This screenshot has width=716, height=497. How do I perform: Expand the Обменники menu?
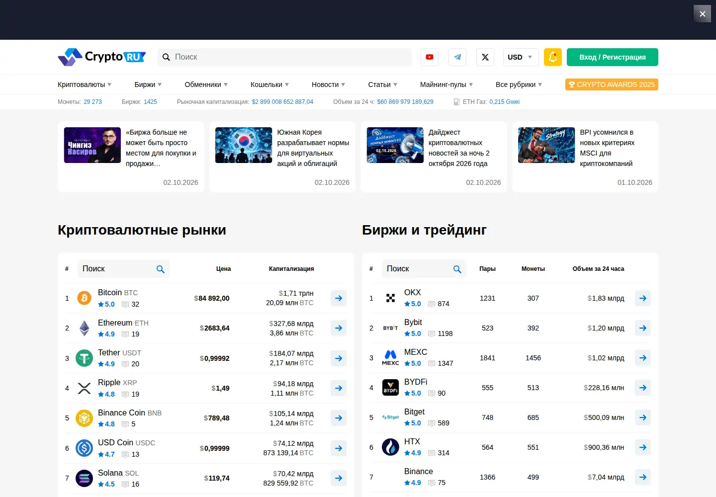click(206, 84)
